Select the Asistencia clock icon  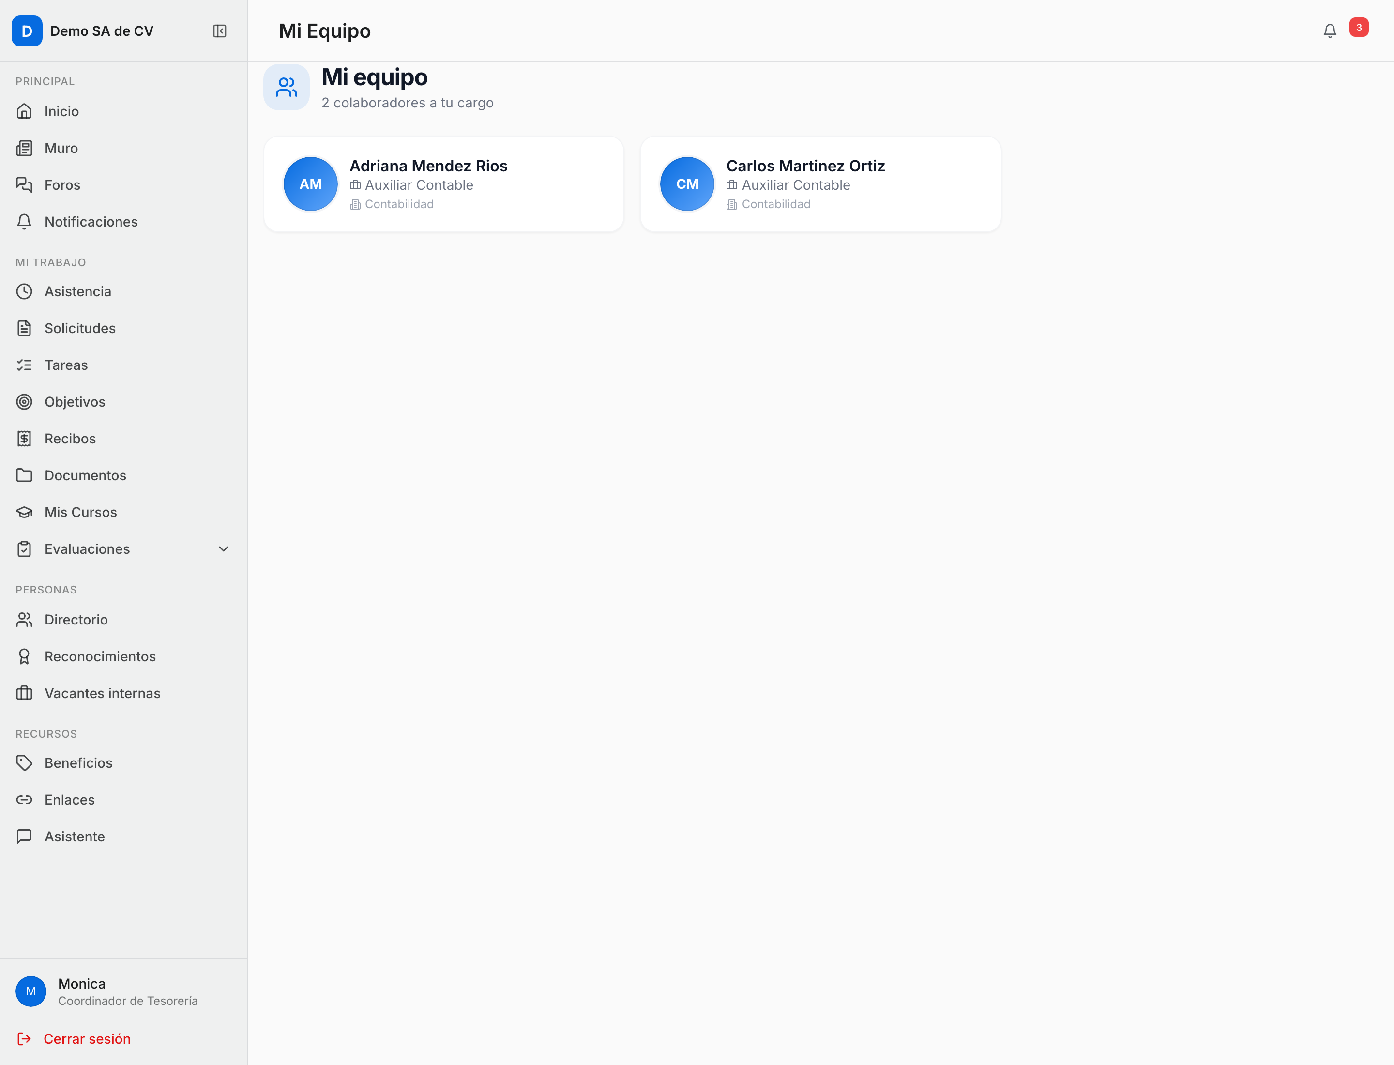tap(24, 291)
